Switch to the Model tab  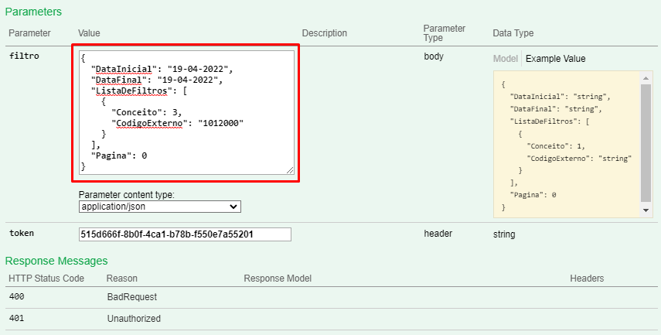click(505, 59)
